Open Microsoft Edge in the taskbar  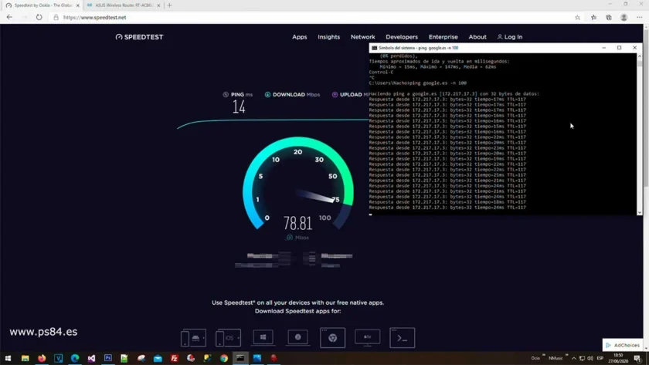(x=74, y=358)
